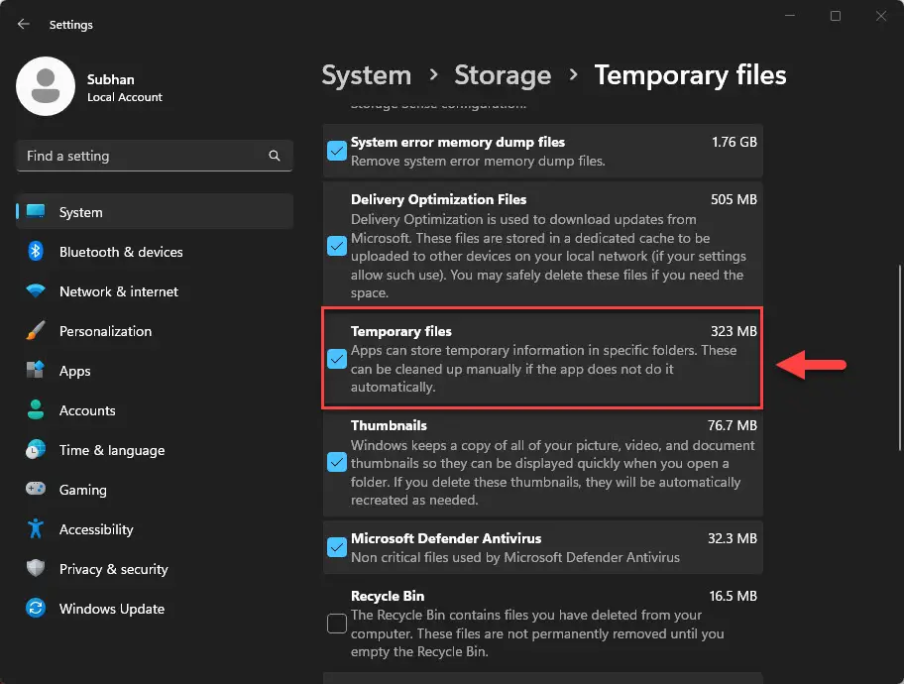Click the Find a setting search box
Viewport: 904px width, 684px height.
coord(139,156)
